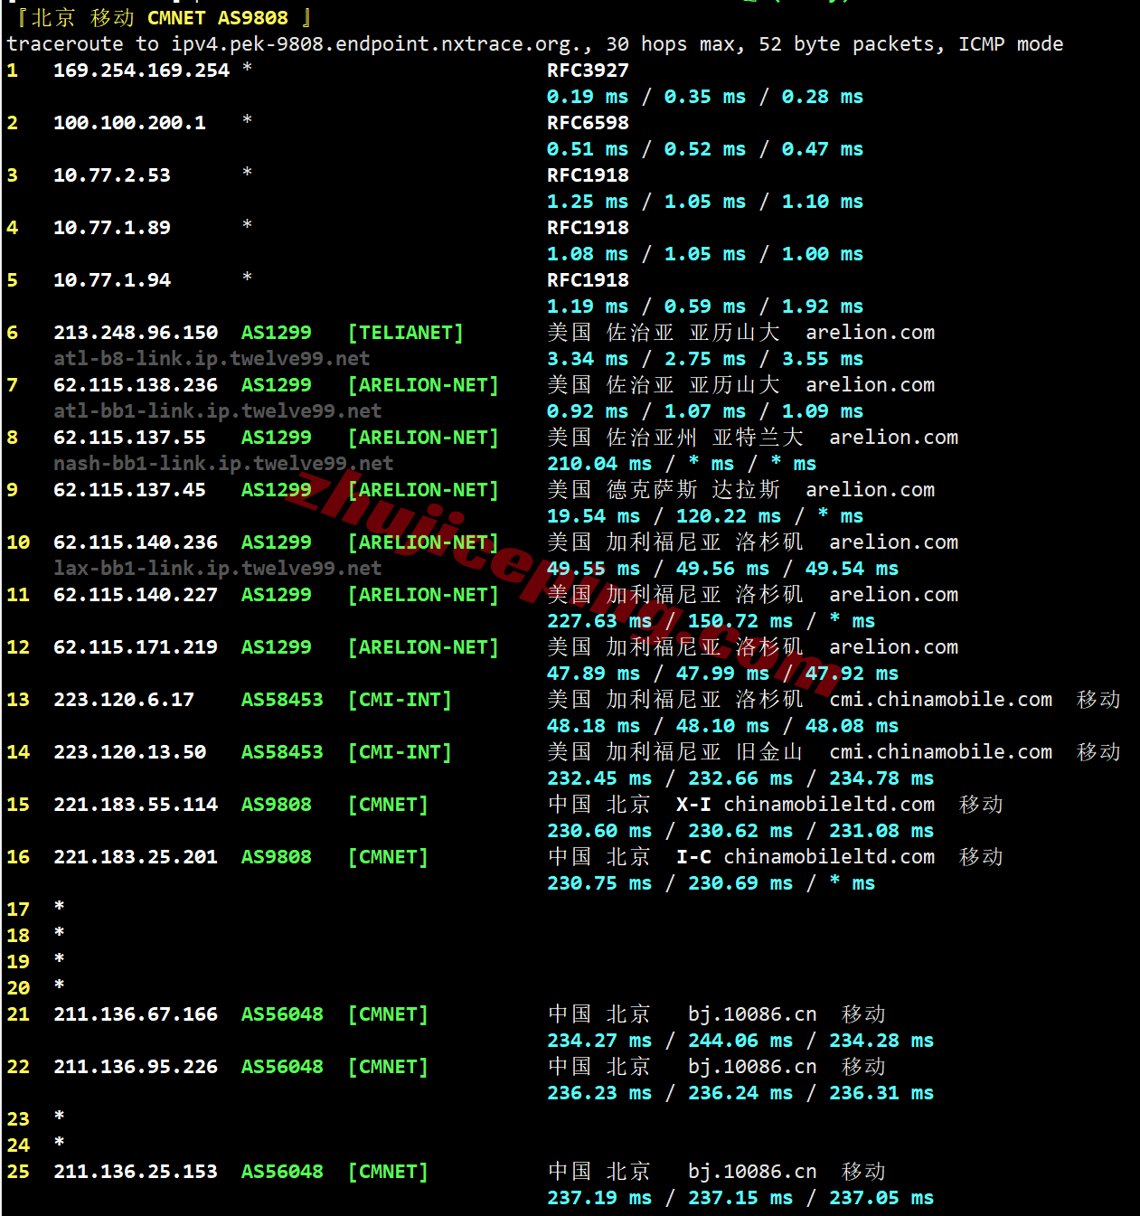
Task: Select the RFC1918 label for 10.77.2.53
Action: pyautogui.click(x=588, y=175)
